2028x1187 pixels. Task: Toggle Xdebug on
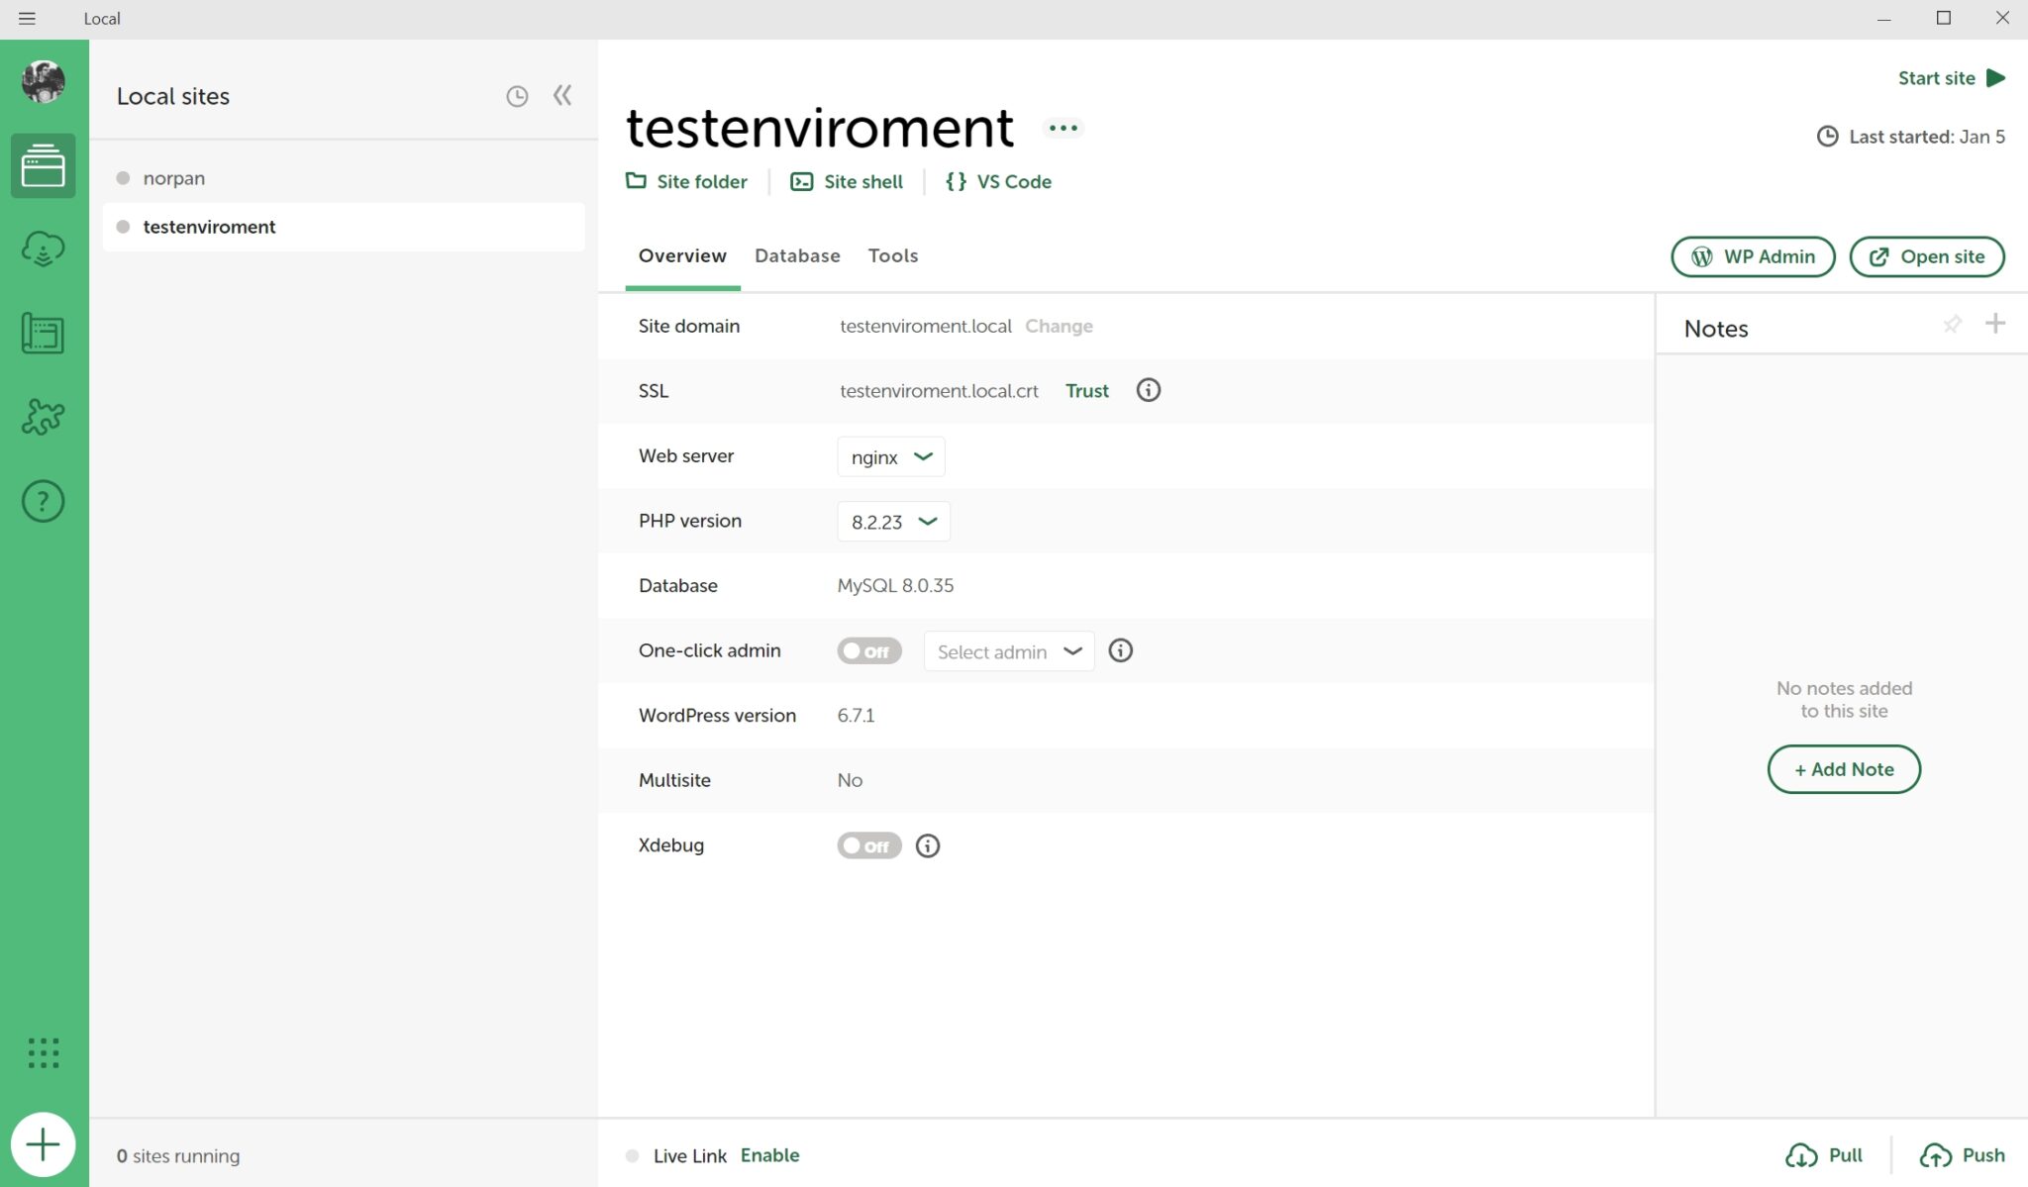pos(869,845)
